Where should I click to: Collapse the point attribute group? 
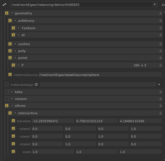[15, 58]
